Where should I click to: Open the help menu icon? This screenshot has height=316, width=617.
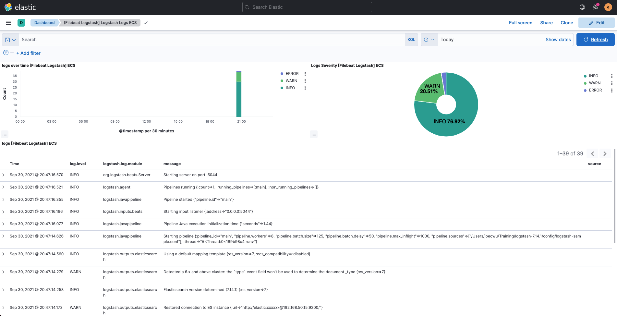click(582, 7)
